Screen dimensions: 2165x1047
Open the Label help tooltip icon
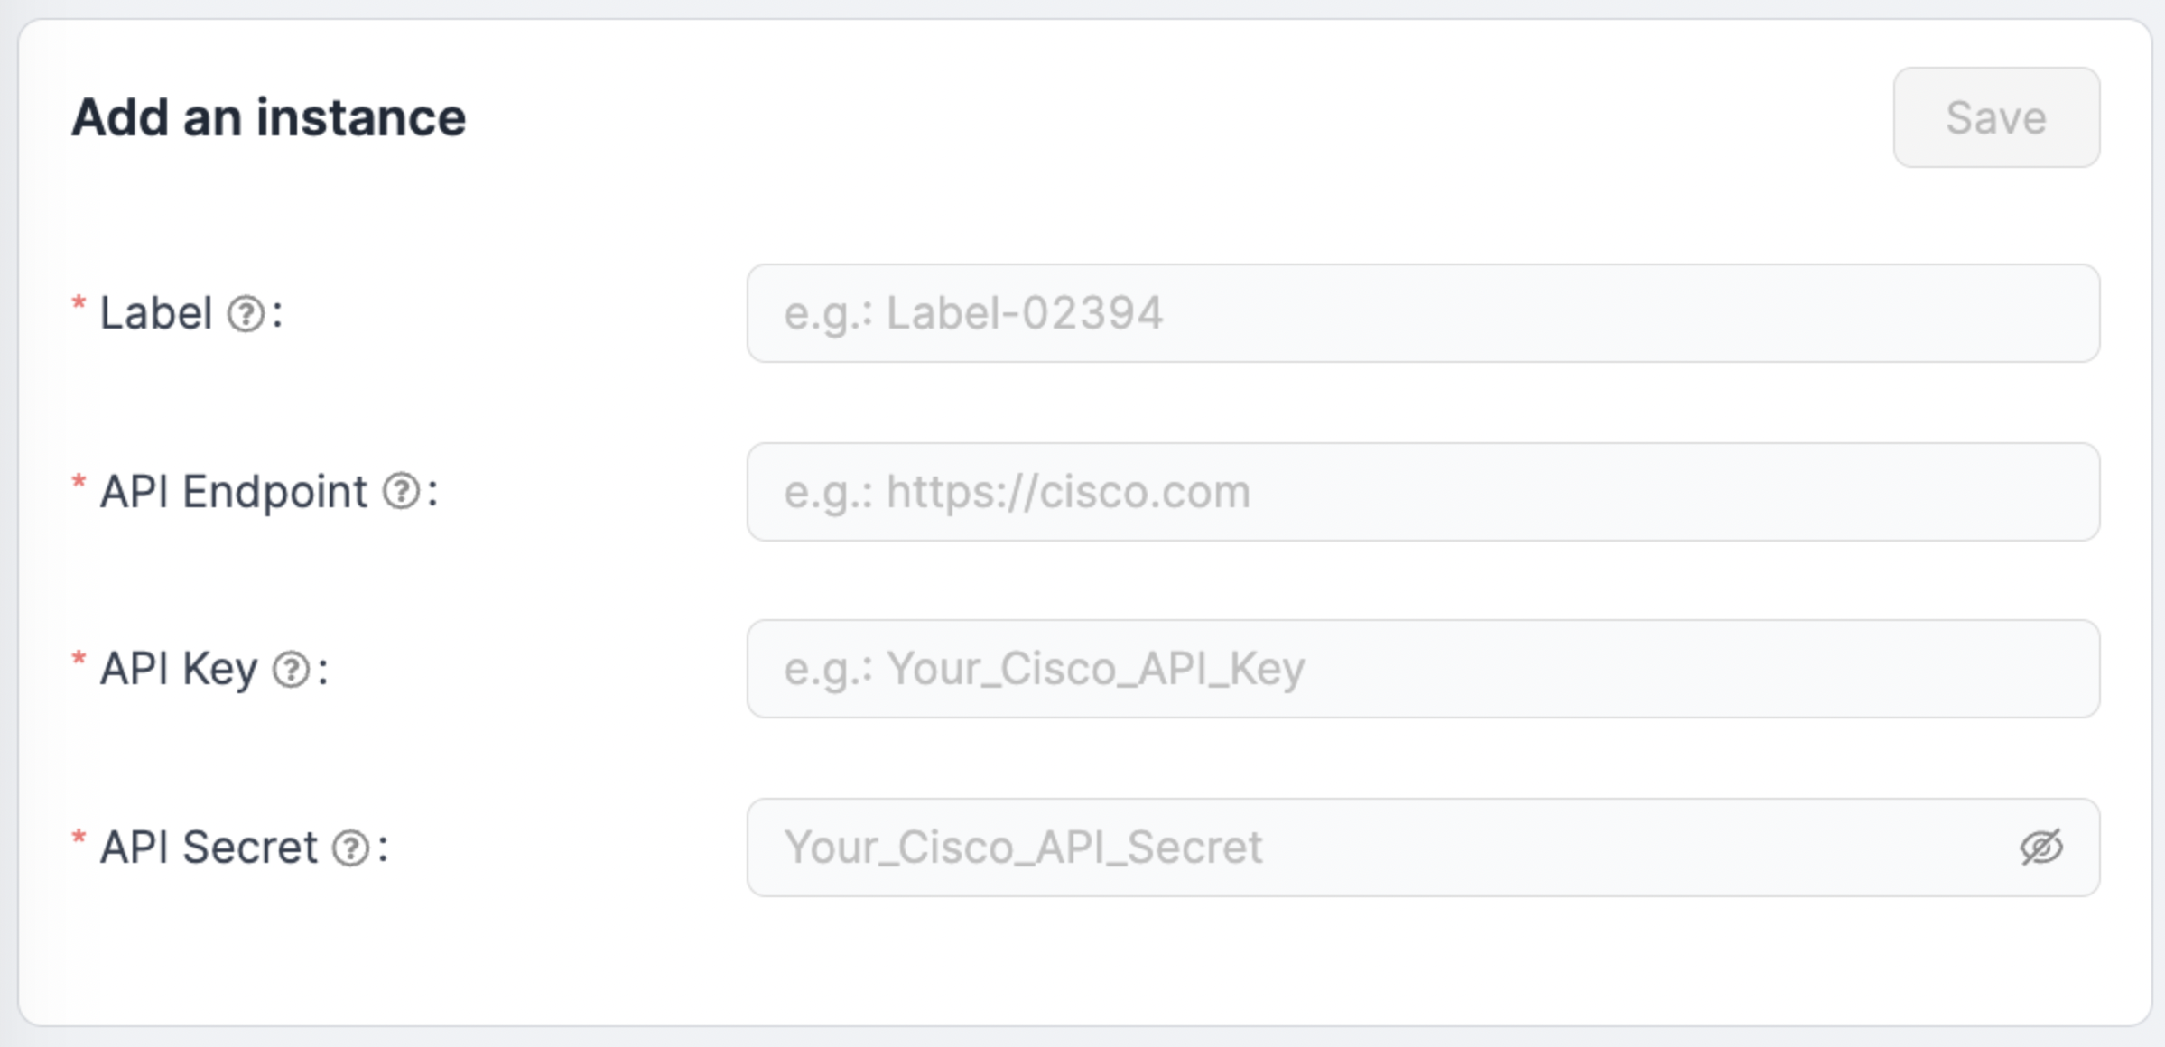point(246,314)
